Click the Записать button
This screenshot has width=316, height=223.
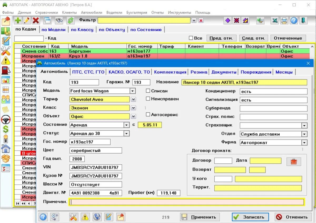(250, 217)
